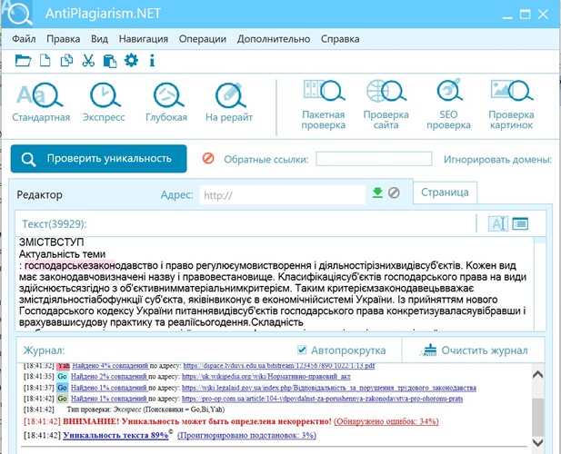Click 'Проигнорировано подстановок: 3%' link
Screen dimensions: 561x454
(x=247, y=436)
